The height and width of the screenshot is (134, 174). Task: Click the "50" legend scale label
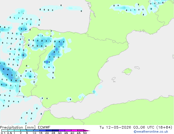85,133
